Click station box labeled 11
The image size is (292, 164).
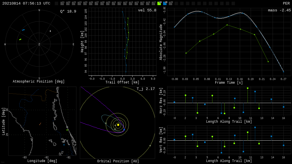tap(119, 3)
